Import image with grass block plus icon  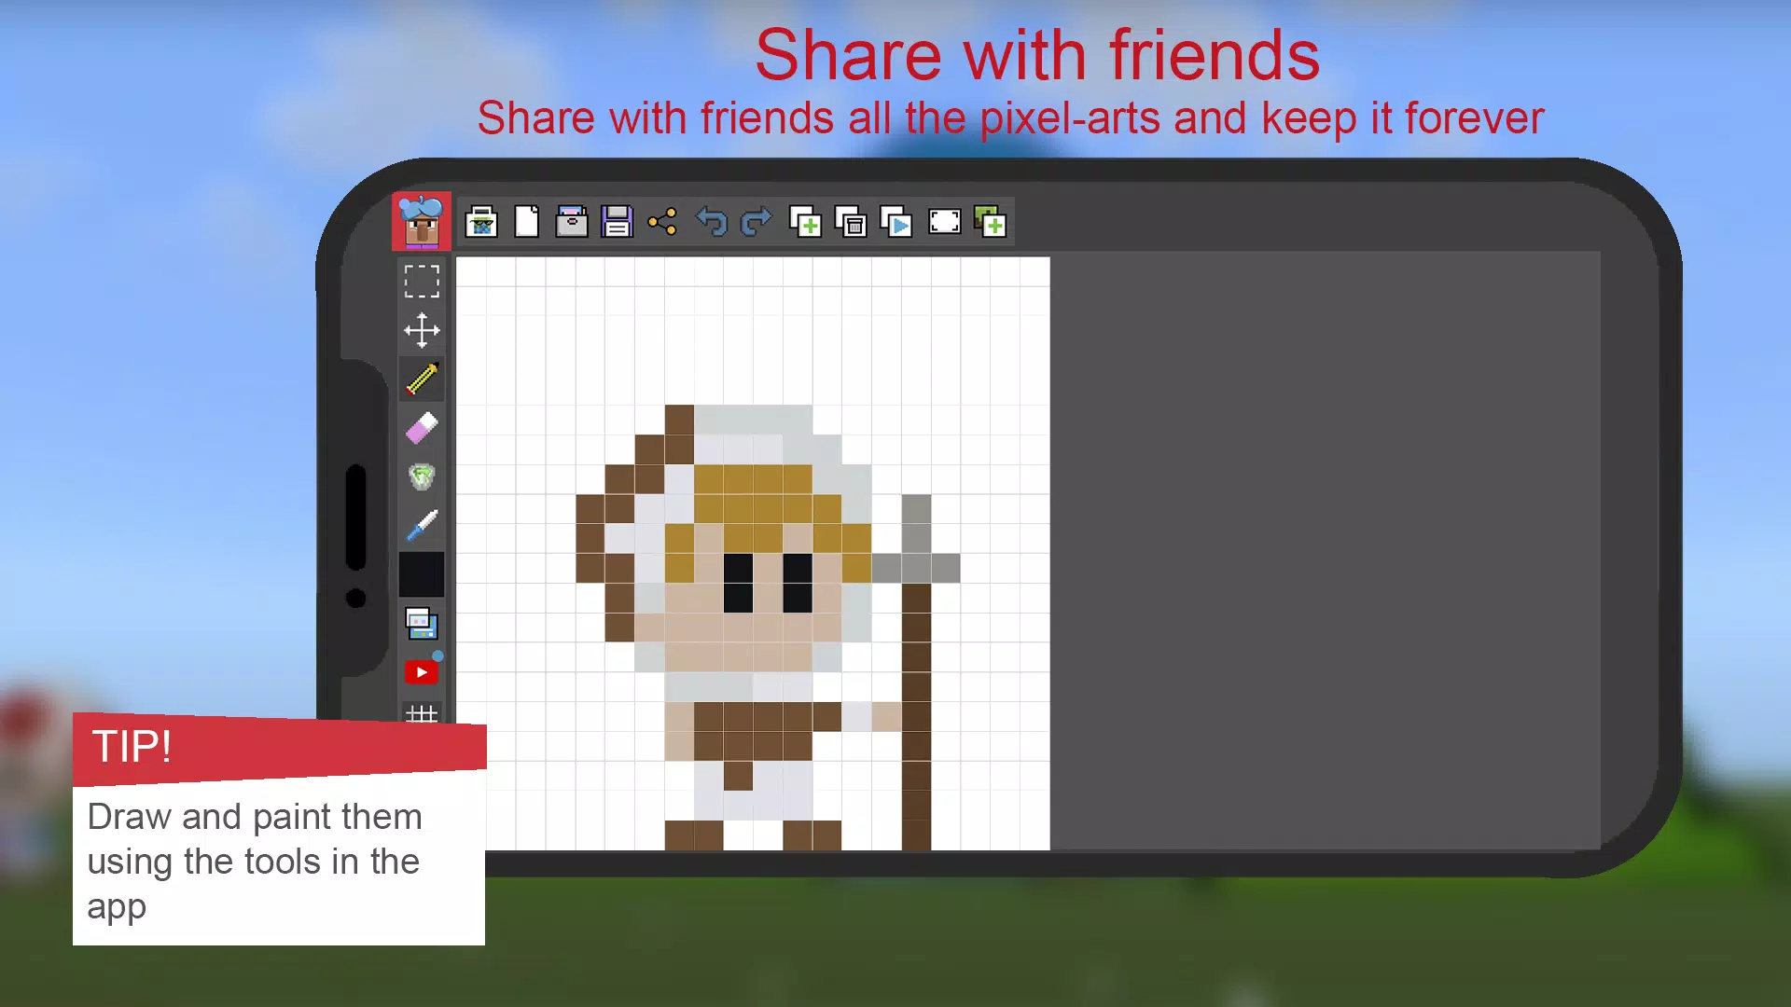click(991, 222)
